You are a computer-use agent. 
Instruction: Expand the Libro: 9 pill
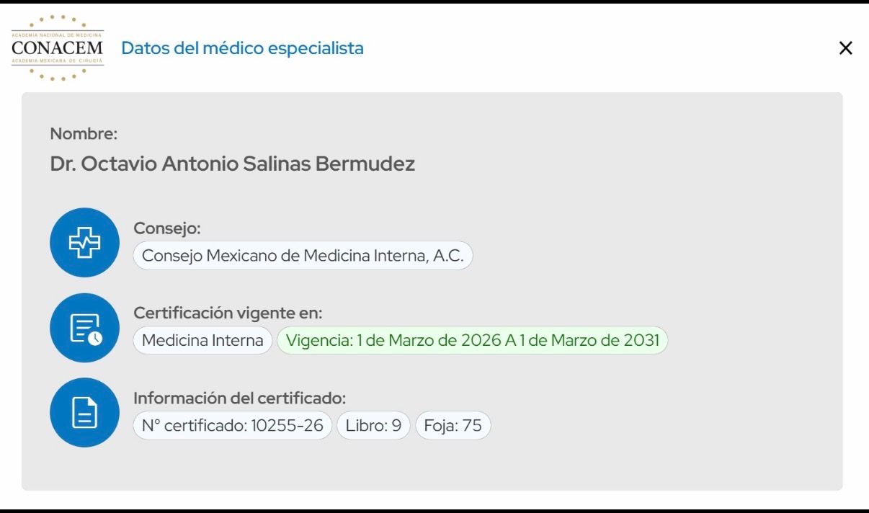(373, 425)
